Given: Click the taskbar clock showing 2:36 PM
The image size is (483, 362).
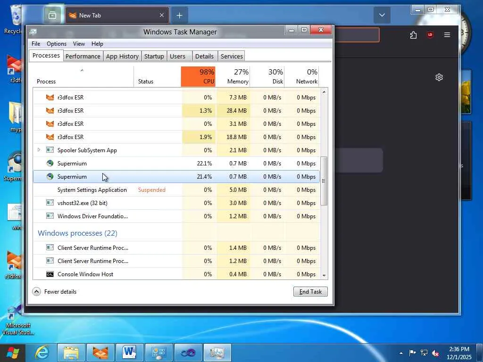Looking at the screenshot, I should (459, 353).
